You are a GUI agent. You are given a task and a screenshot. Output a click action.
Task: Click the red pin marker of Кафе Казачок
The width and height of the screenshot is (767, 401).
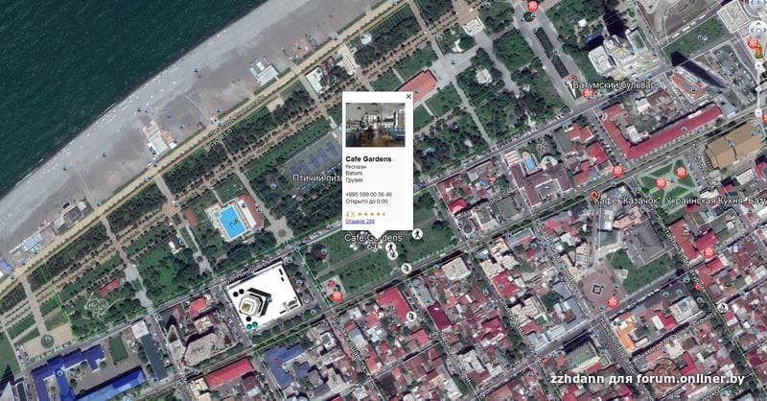pos(594,196)
